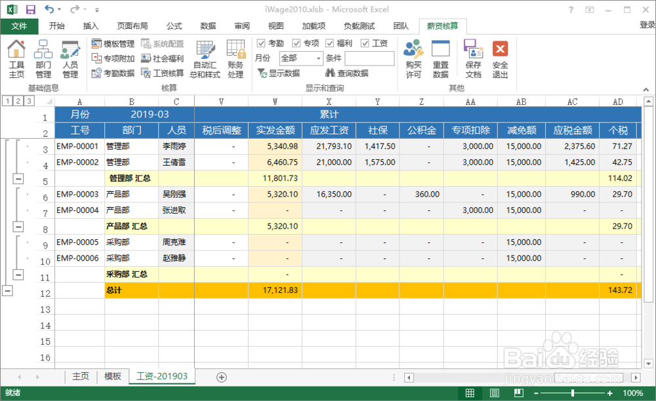Switch to the 数据 ribbon tab
656x401 pixels.
pyautogui.click(x=208, y=26)
